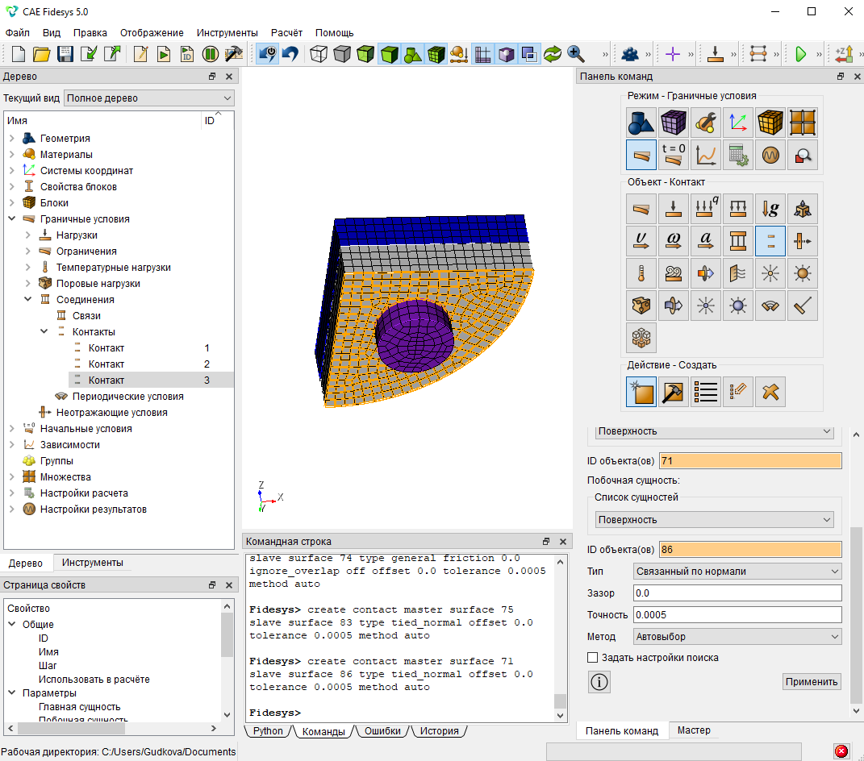Open the История tab
The height and width of the screenshot is (761, 864).
coord(439,730)
